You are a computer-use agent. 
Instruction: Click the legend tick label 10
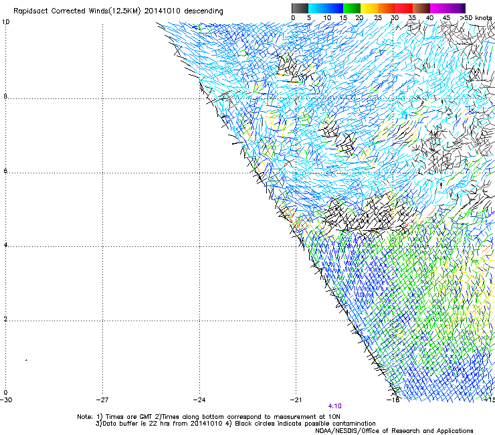[327, 18]
